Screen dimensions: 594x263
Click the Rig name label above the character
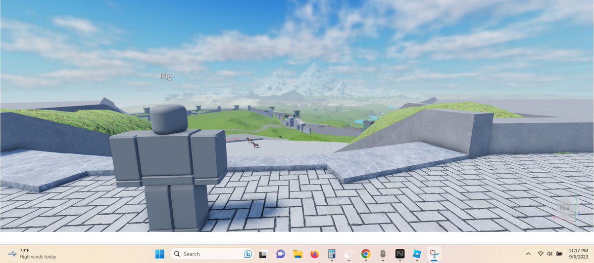pos(166,76)
